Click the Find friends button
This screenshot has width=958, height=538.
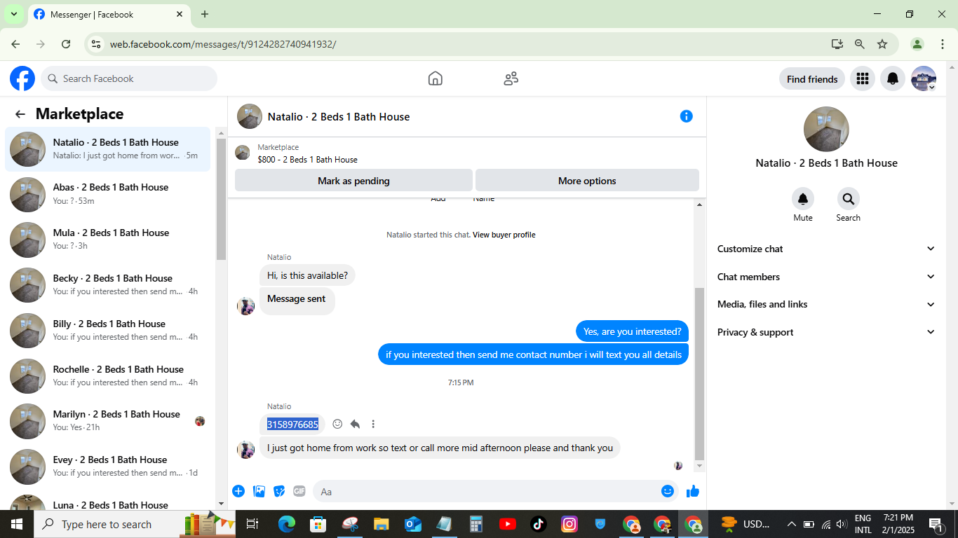click(812, 79)
